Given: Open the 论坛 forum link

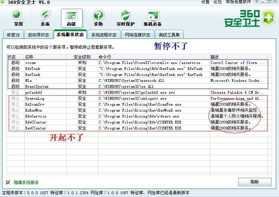Looking at the screenshot, I should pos(218,2).
